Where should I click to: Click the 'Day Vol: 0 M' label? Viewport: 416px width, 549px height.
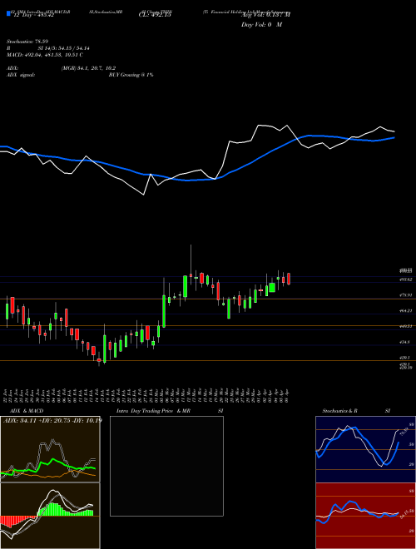click(261, 25)
